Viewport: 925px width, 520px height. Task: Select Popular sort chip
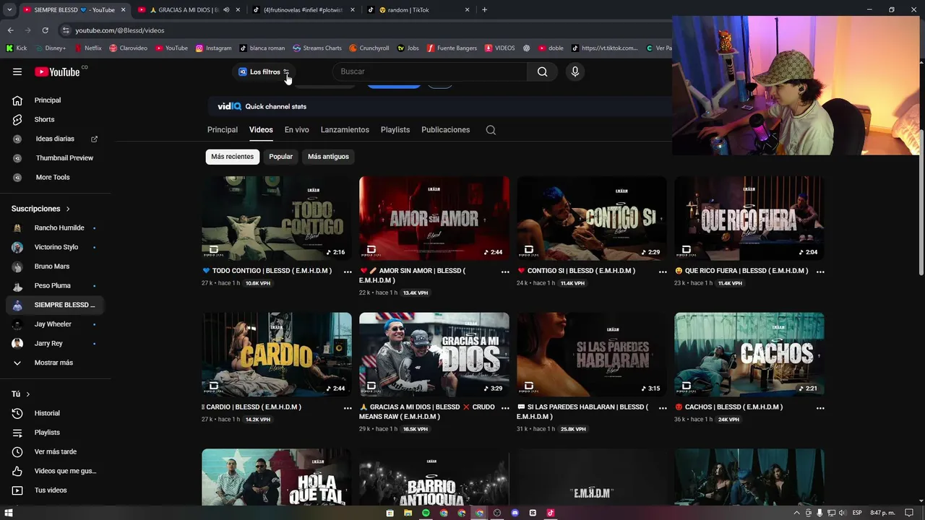[x=280, y=157]
